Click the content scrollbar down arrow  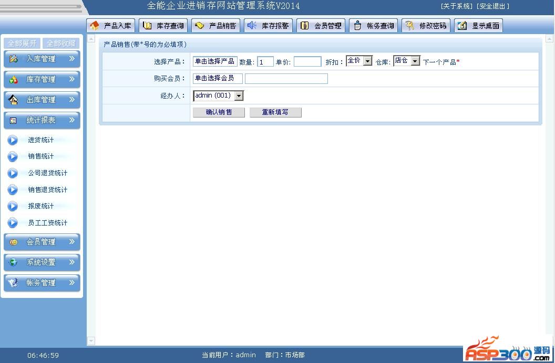point(91,341)
